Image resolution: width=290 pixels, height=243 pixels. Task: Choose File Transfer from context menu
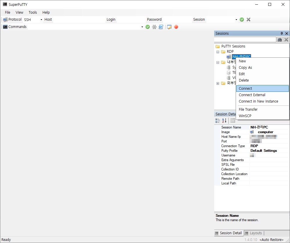pos(262,110)
